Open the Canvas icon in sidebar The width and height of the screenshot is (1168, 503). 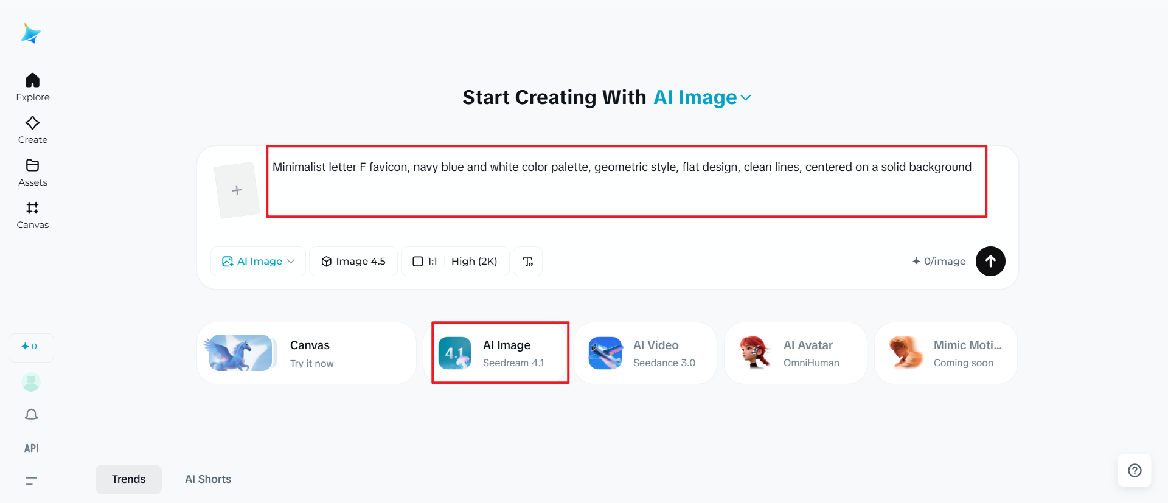pos(32,209)
